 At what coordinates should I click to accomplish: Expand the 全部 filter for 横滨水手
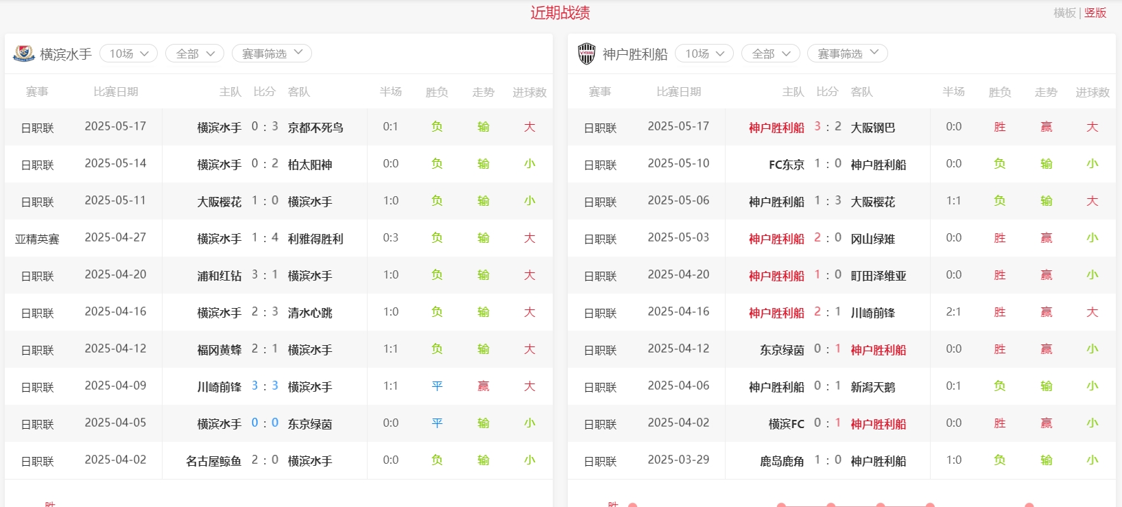coord(195,54)
